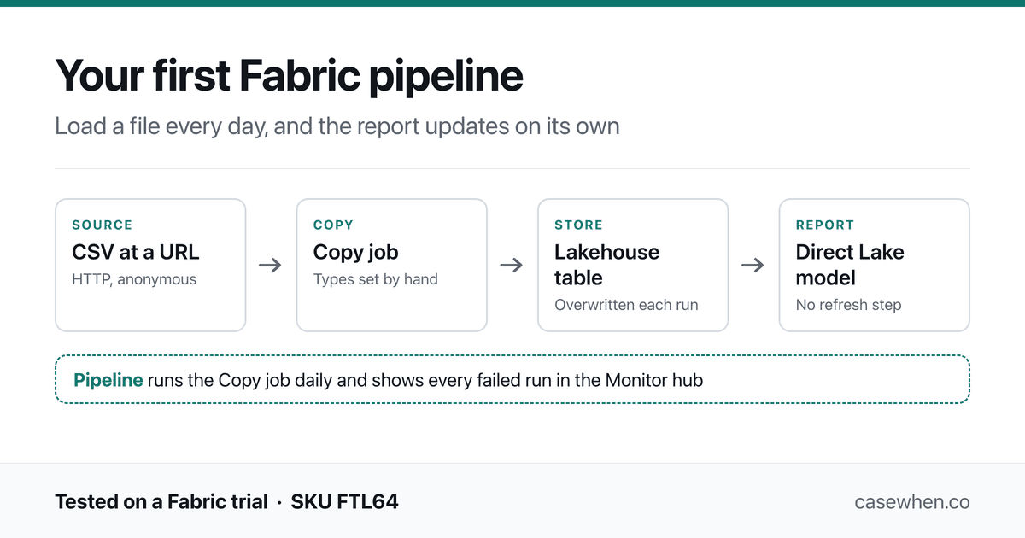
Task: Select the COPY label in second card
Action: tap(333, 225)
